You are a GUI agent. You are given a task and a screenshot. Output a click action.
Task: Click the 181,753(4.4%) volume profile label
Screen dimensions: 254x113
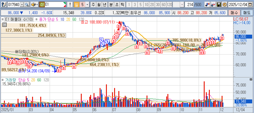(x=33, y=25)
